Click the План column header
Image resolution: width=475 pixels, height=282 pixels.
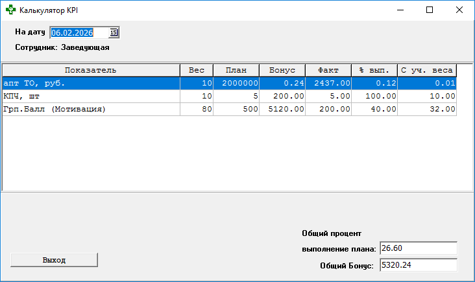click(236, 70)
